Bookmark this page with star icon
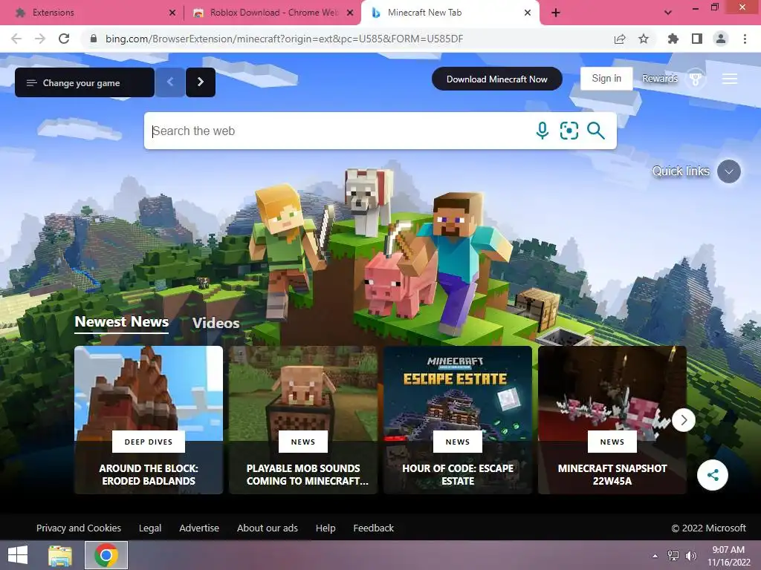 coord(644,39)
